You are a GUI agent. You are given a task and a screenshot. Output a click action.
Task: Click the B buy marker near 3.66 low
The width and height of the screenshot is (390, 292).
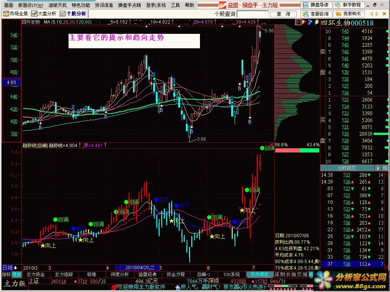click(191, 131)
